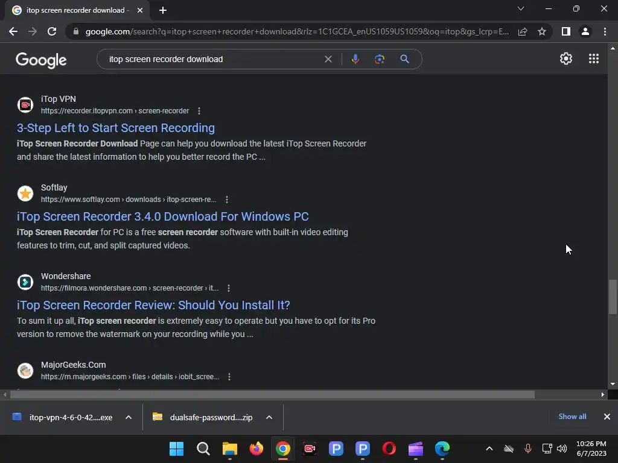Open Wondershare result favicon
This screenshot has width=618, height=463.
25,282
